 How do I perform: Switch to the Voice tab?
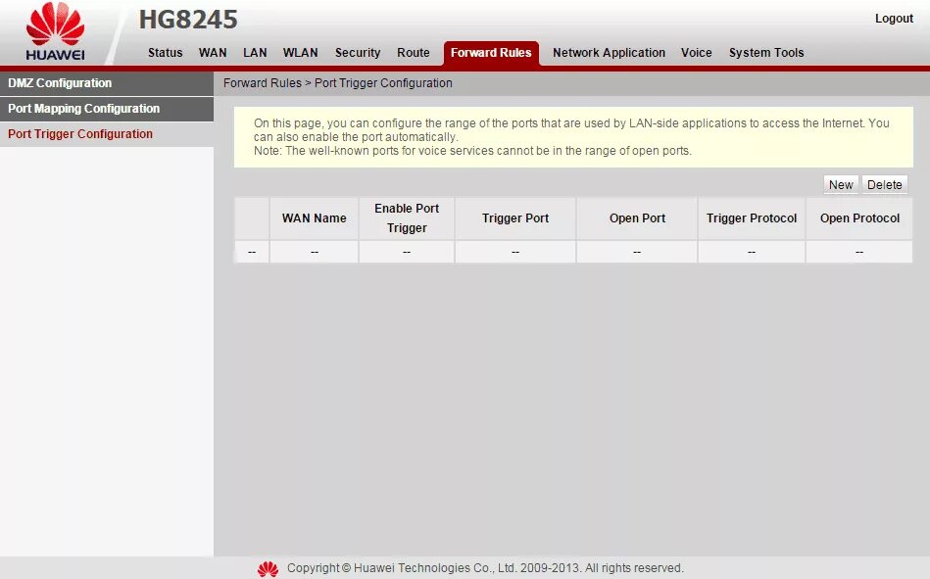tap(697, 53)
